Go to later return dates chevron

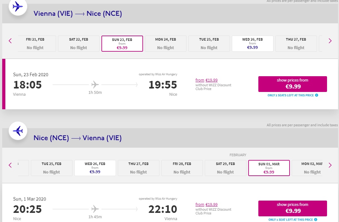click(330, 165)
